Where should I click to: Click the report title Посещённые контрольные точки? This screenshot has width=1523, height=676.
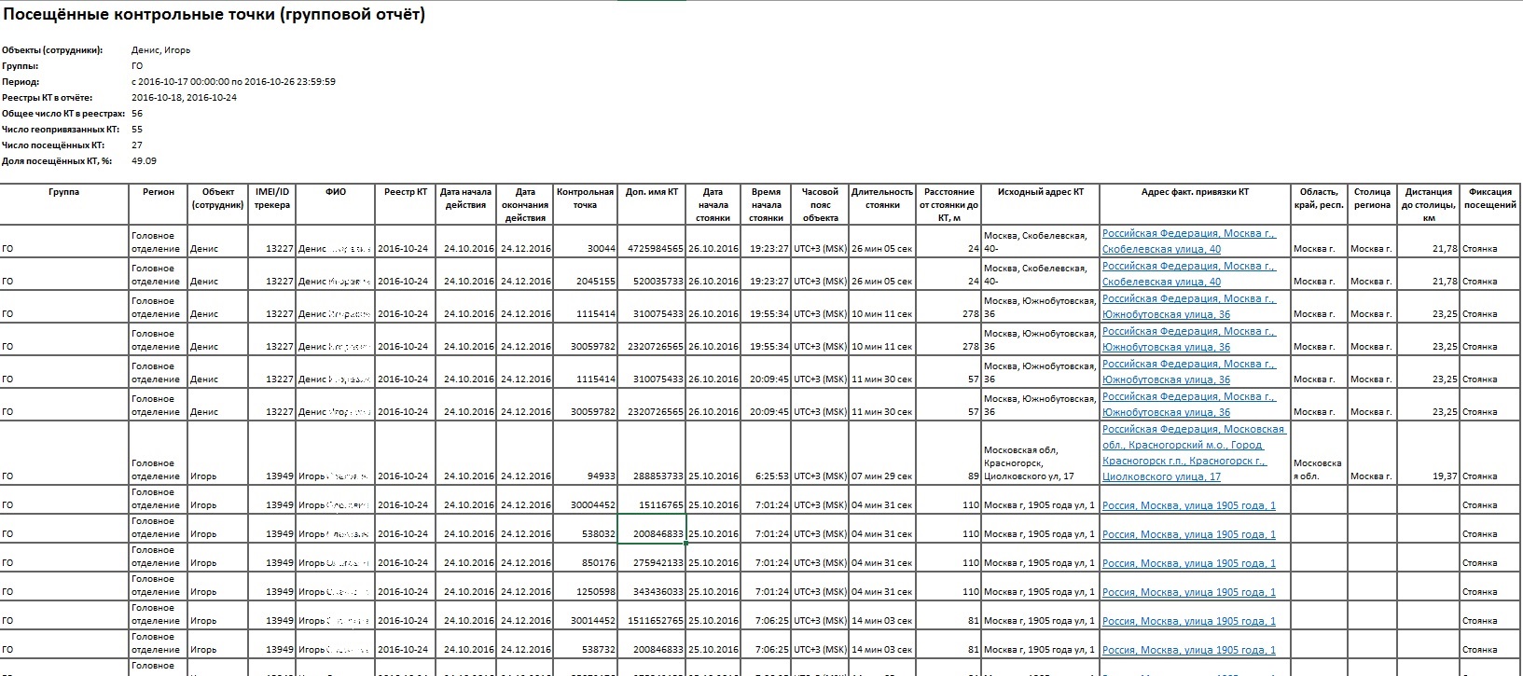(x=215, y=15)
